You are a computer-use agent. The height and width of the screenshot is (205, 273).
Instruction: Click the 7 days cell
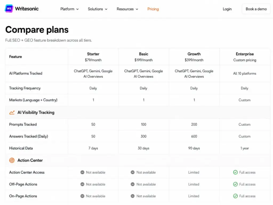(x=93, y=148)
